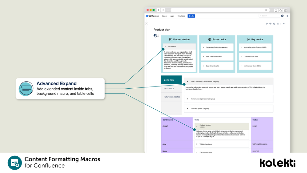Click the browser reload icon
The image size is (307, 173).
click(x=276, y=10)
